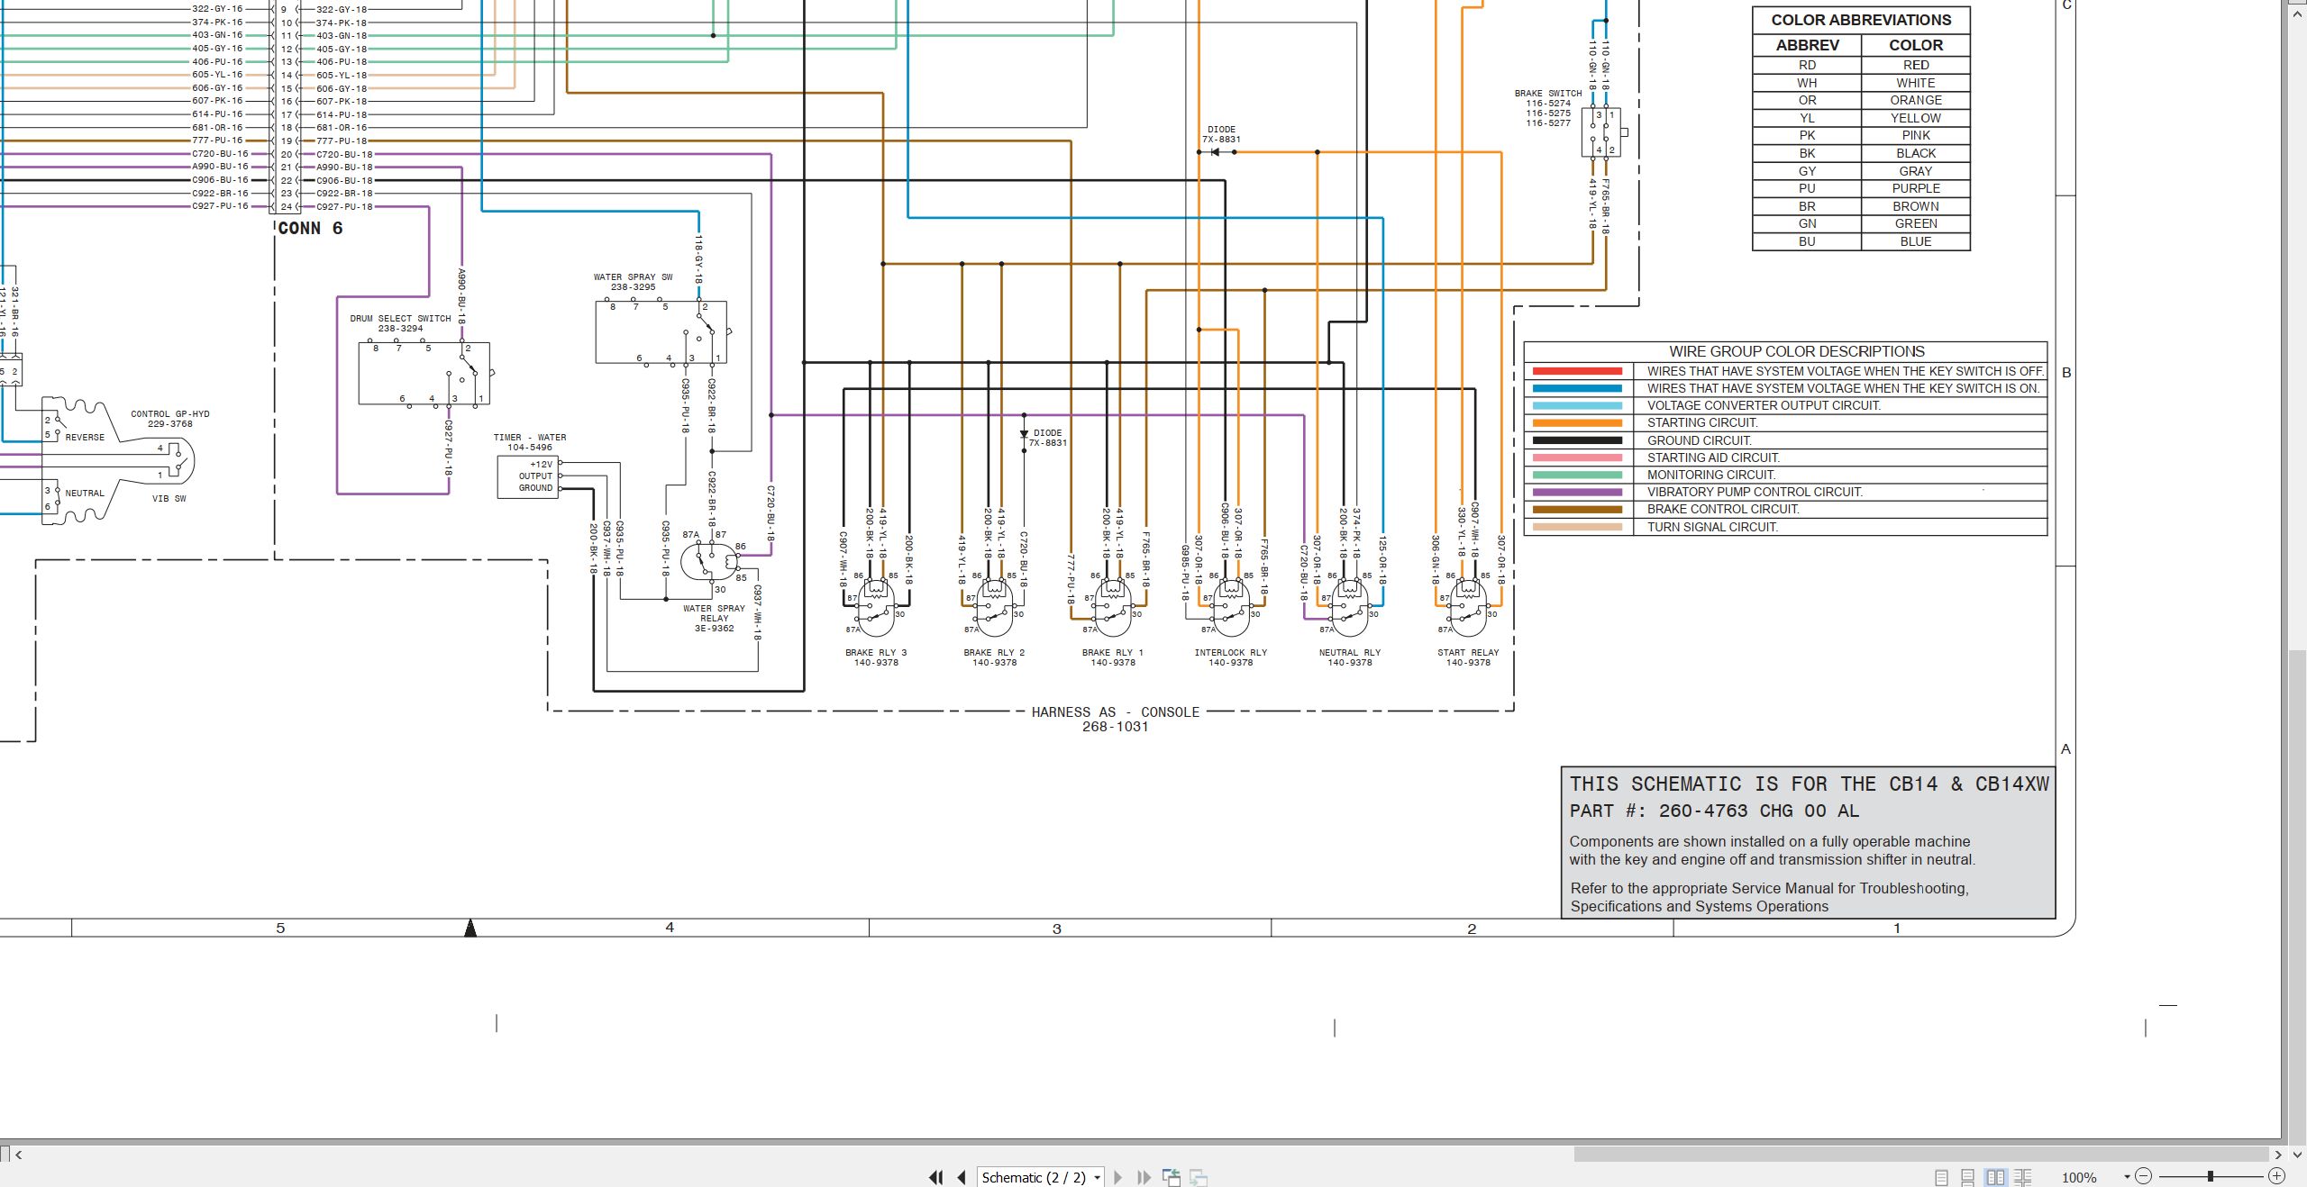Click the NEUTRAL RLY label
Screen dimensions: 2307x1187
[x=1349, y=652]
